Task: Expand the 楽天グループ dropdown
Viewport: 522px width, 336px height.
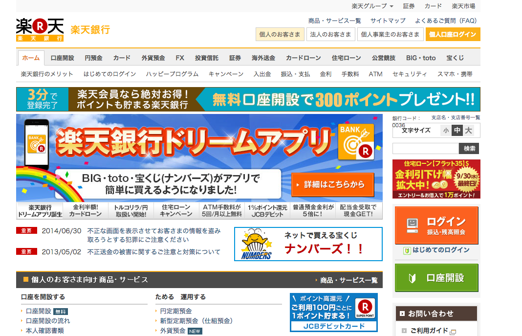Action: (372, 6)
